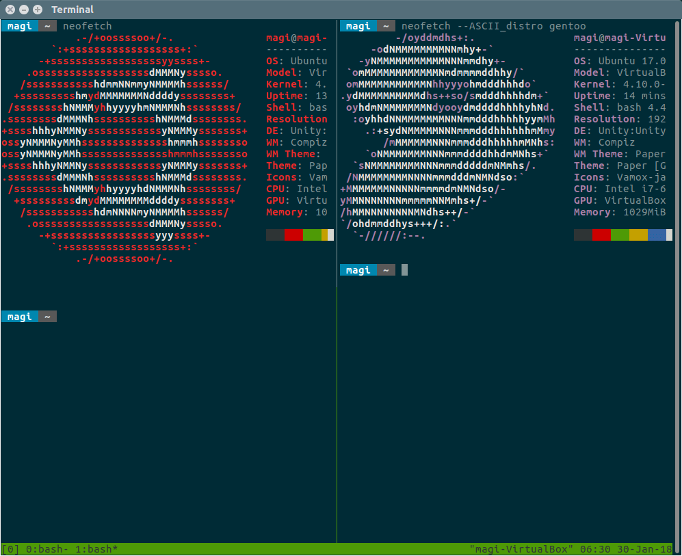Click the red color block in right pane
Image resolution: width=682 pixels, height=556 pixels.
tap(601, 235)
